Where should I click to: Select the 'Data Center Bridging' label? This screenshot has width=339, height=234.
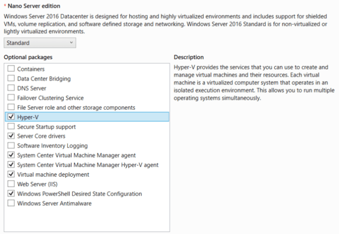tap(44, 79)
